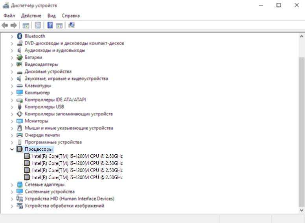
Task: Click the Аудиовходы и аудиовыходы speaker icon
Action: point(19,50)
